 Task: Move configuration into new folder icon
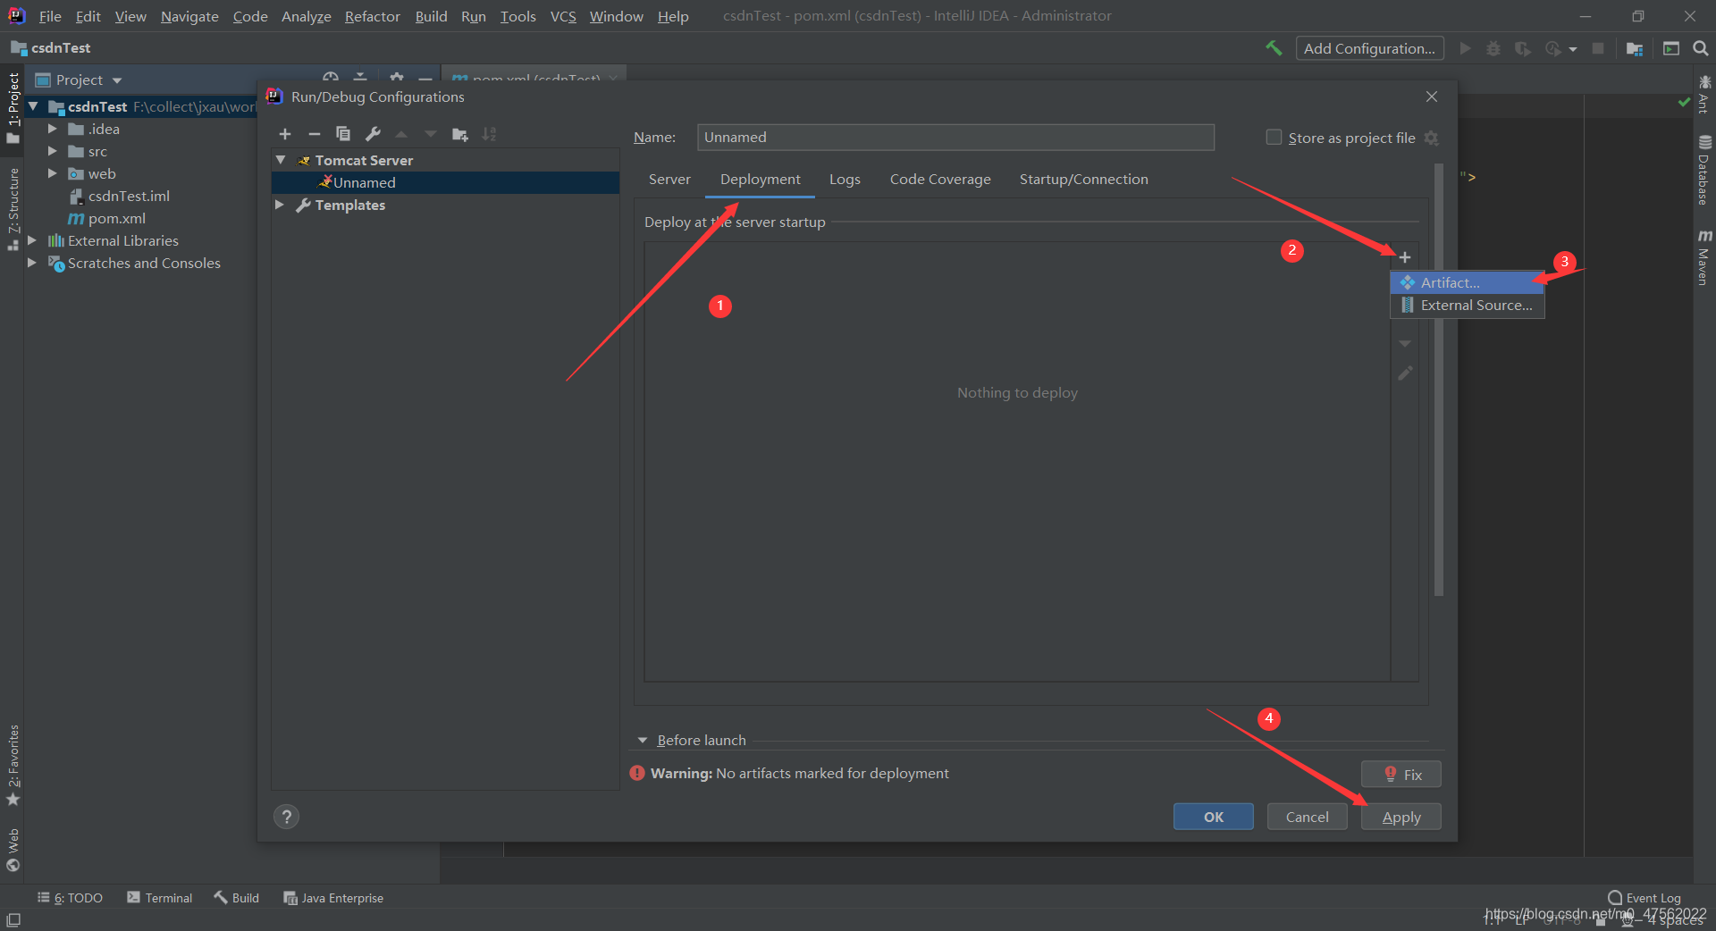point(460,134)
